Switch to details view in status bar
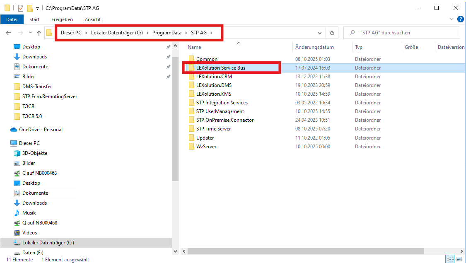The height and width of the screenshot is (263, 466). 450,259
